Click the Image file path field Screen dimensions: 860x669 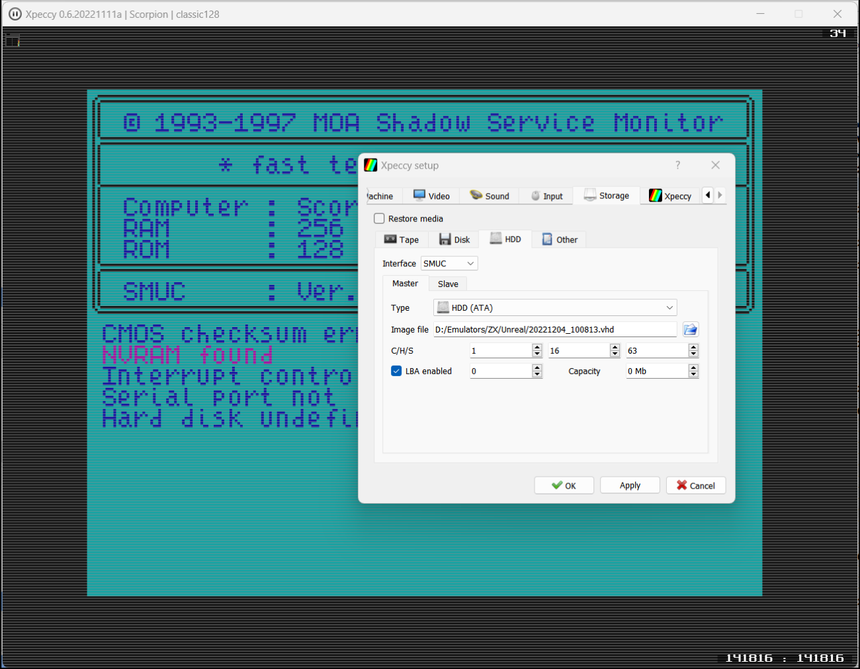(554, 329)
